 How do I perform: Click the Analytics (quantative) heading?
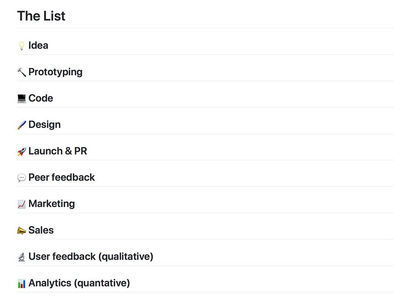click(x=79, y=283)
